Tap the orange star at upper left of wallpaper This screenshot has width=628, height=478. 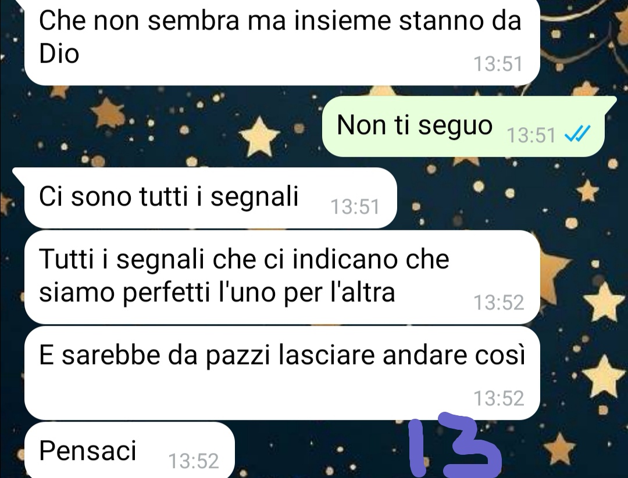[x=108, y=113]
